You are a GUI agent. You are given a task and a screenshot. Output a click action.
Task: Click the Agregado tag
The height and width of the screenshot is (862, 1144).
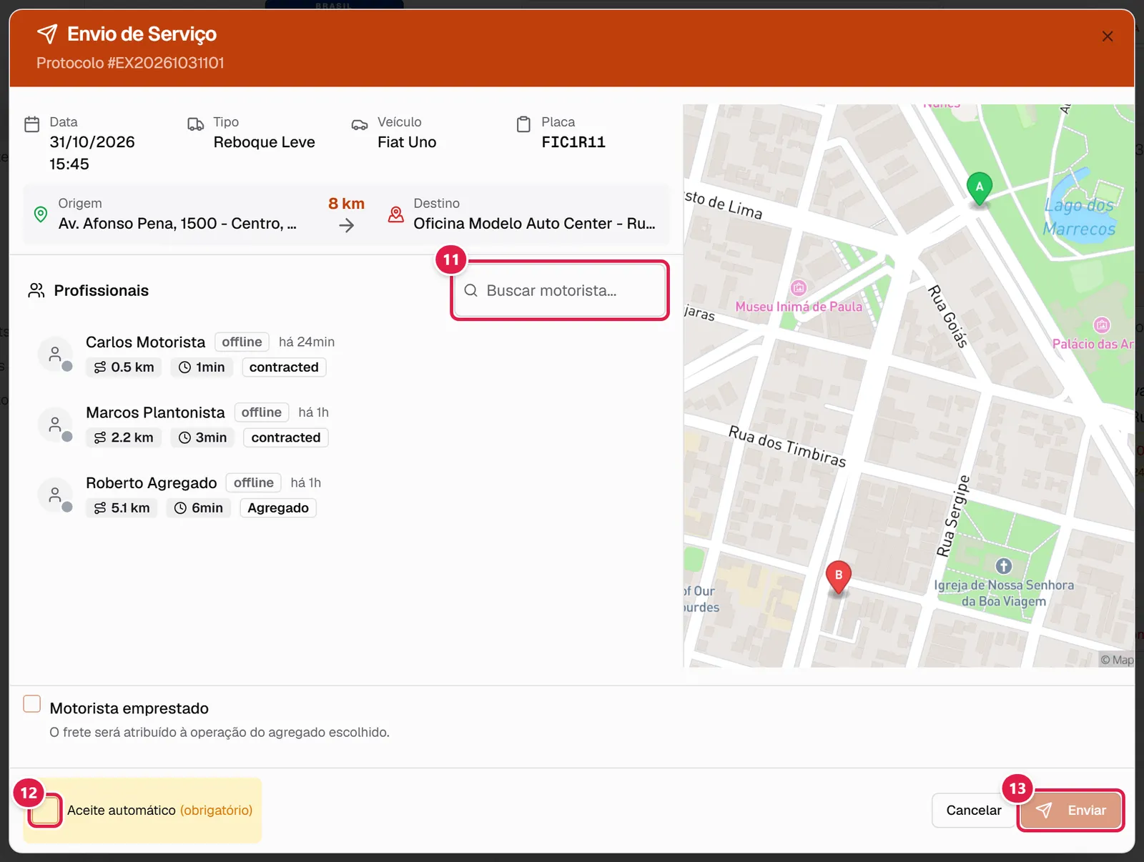pyautogui.click(x=278, y=507)
